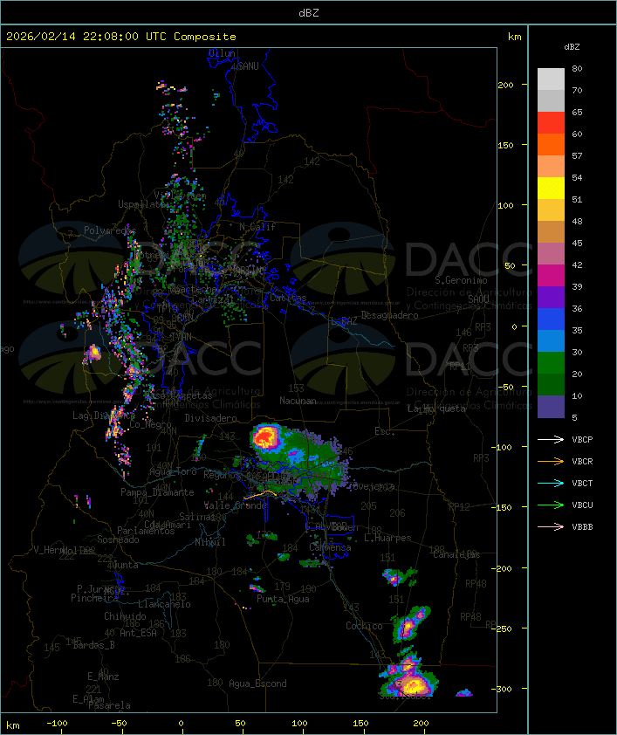
Task: Click the Uspallata place label
Action: tap(141, 204)
